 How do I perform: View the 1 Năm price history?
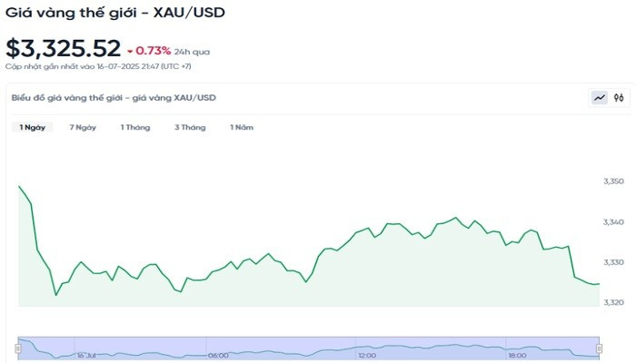click(x=242, y=128)
